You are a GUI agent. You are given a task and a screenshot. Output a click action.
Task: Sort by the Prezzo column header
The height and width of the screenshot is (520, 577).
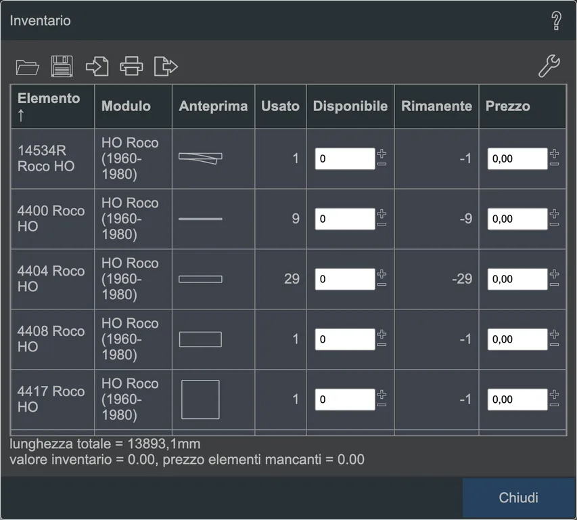point(522,106)
